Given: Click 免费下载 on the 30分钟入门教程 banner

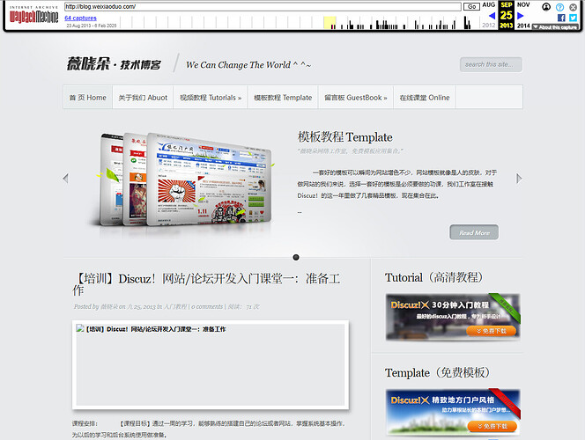Looking at the screenshot, I should click(492, 331).
